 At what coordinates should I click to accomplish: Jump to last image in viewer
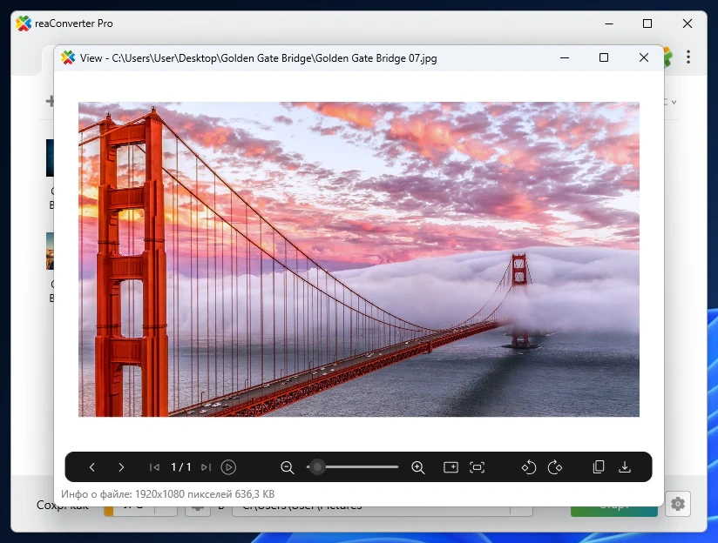[x=206, y=467]
